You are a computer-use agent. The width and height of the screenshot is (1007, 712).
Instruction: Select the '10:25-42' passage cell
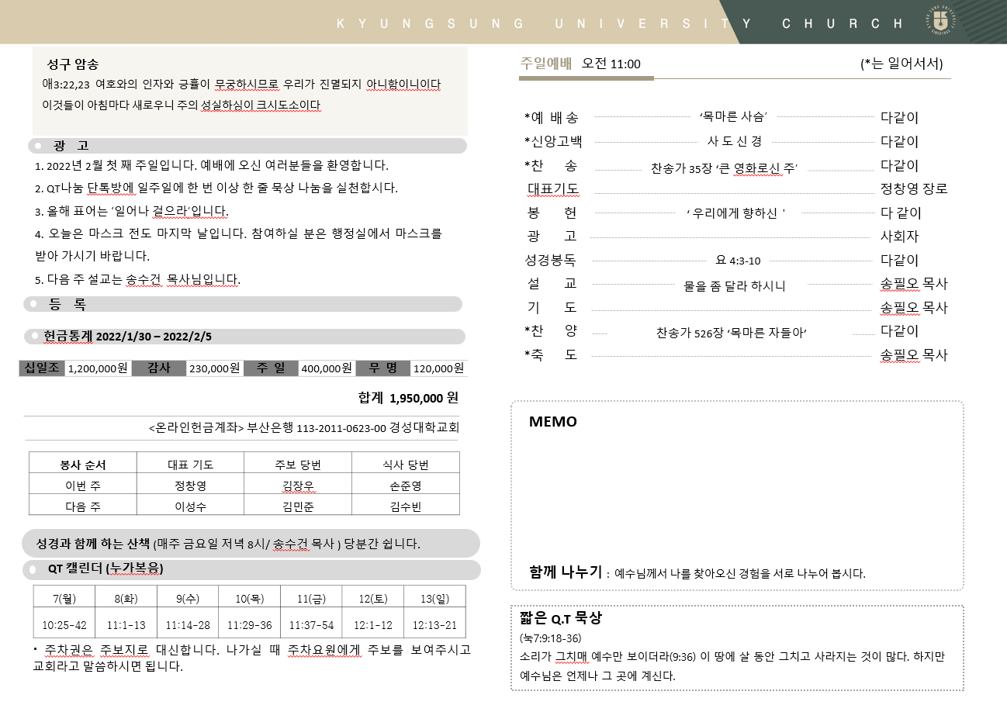[64, 624]
